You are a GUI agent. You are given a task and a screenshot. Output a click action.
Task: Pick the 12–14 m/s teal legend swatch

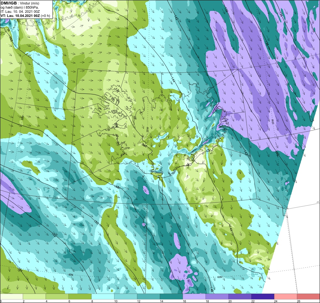pyautogui.click(x=148, y=297)
